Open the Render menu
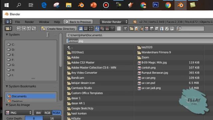This screenshot has width=213, height=120. click(29, 22)
